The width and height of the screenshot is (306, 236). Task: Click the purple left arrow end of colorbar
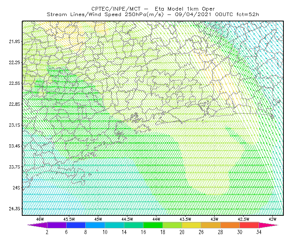pyautogui.click(x=37, y=225)
